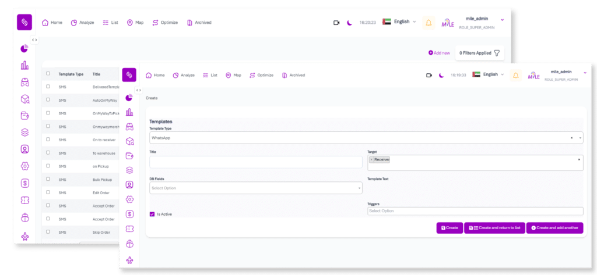Uncheck the Is Active checkbox
597x275 pixels.
(152, 214)
